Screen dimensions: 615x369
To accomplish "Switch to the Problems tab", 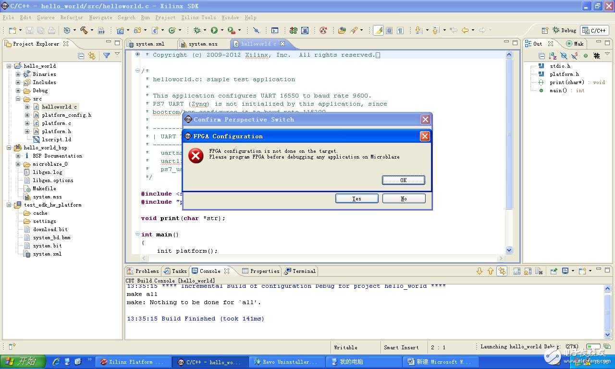I will point(142,271).
